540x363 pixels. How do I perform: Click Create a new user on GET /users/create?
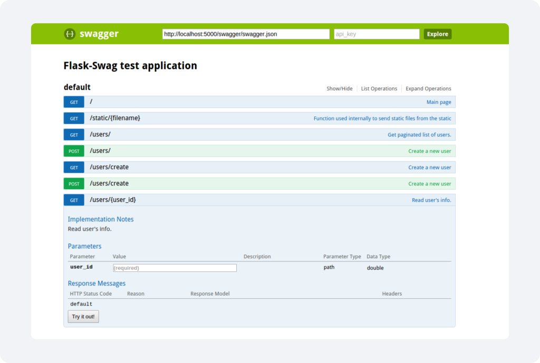tap(430, 168)
